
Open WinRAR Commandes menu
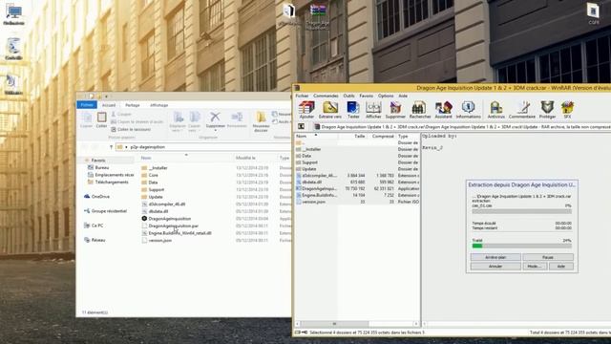click(326, 96)
